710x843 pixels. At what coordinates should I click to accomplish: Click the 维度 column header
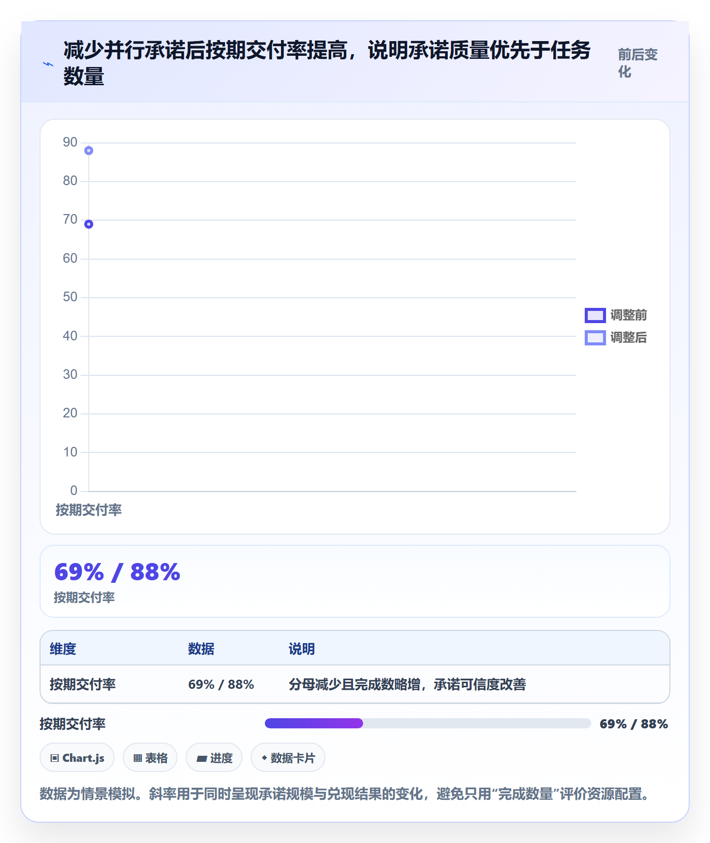pyautogui.click(x=63, y=649)
